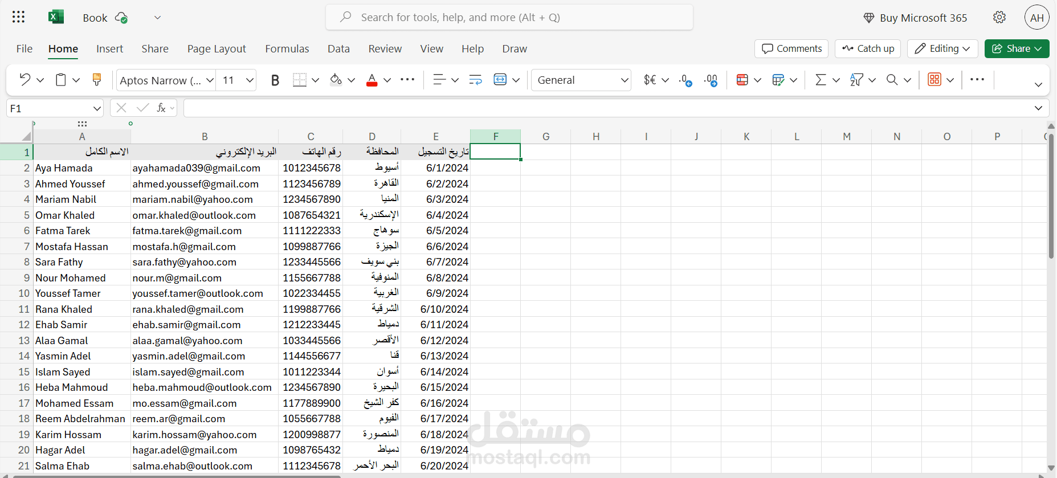Screen dimensions: 1057x478
Task: Open more font options ellipsis
Action: [407, 80]
